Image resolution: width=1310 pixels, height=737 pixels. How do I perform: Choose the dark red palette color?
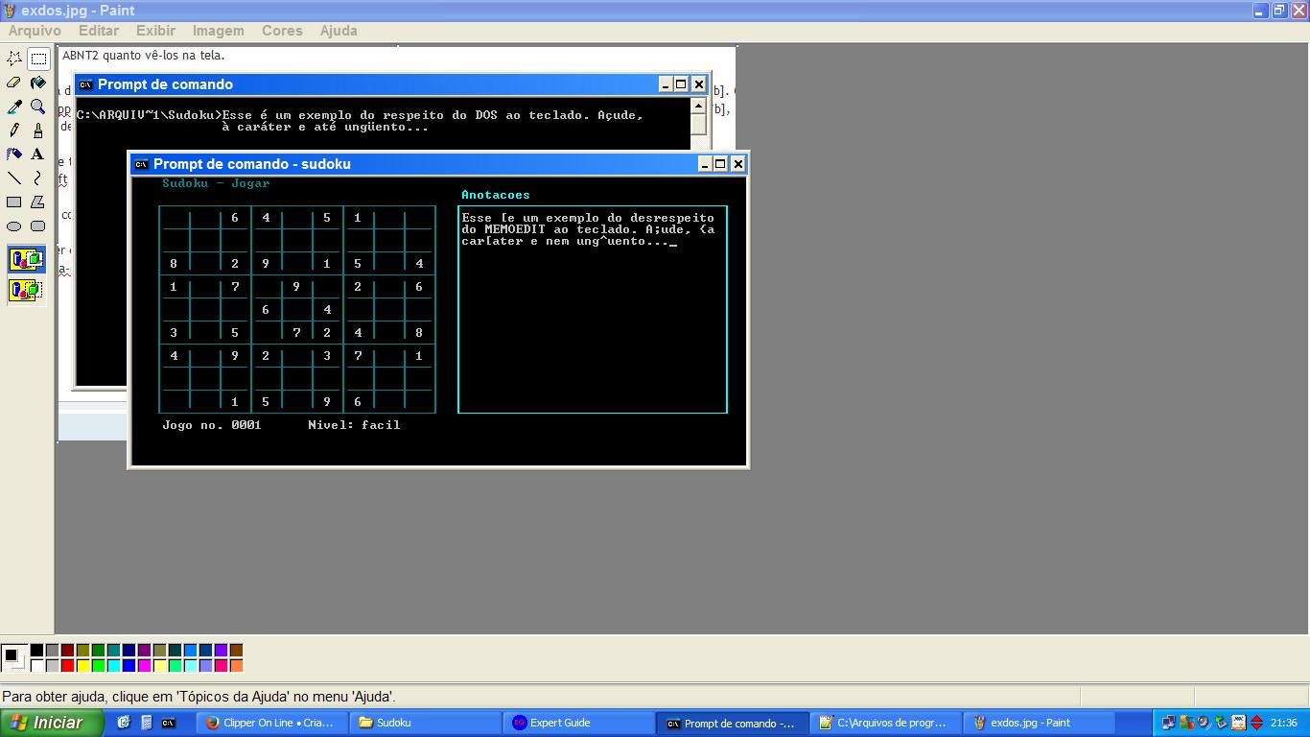click(x=67, y=651)
